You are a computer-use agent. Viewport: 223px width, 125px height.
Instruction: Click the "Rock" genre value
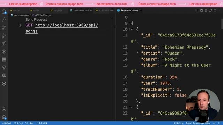click(170, 59)
